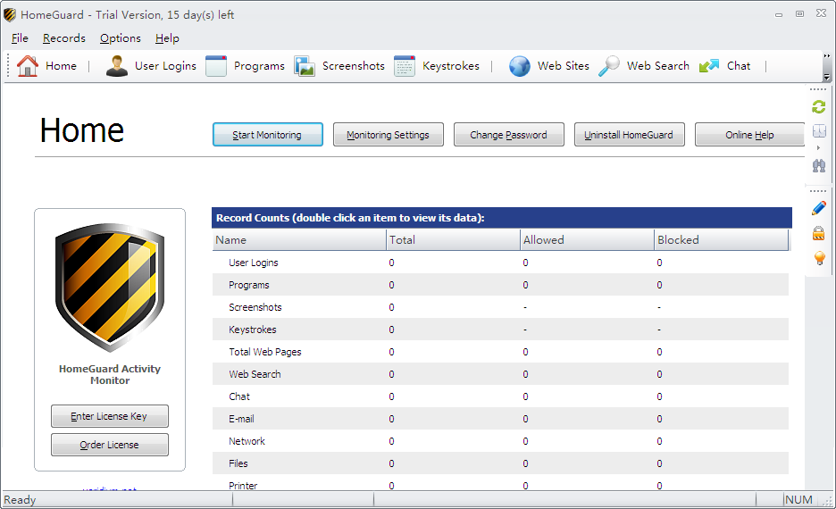Select the Web Search table row

[500, 374]
